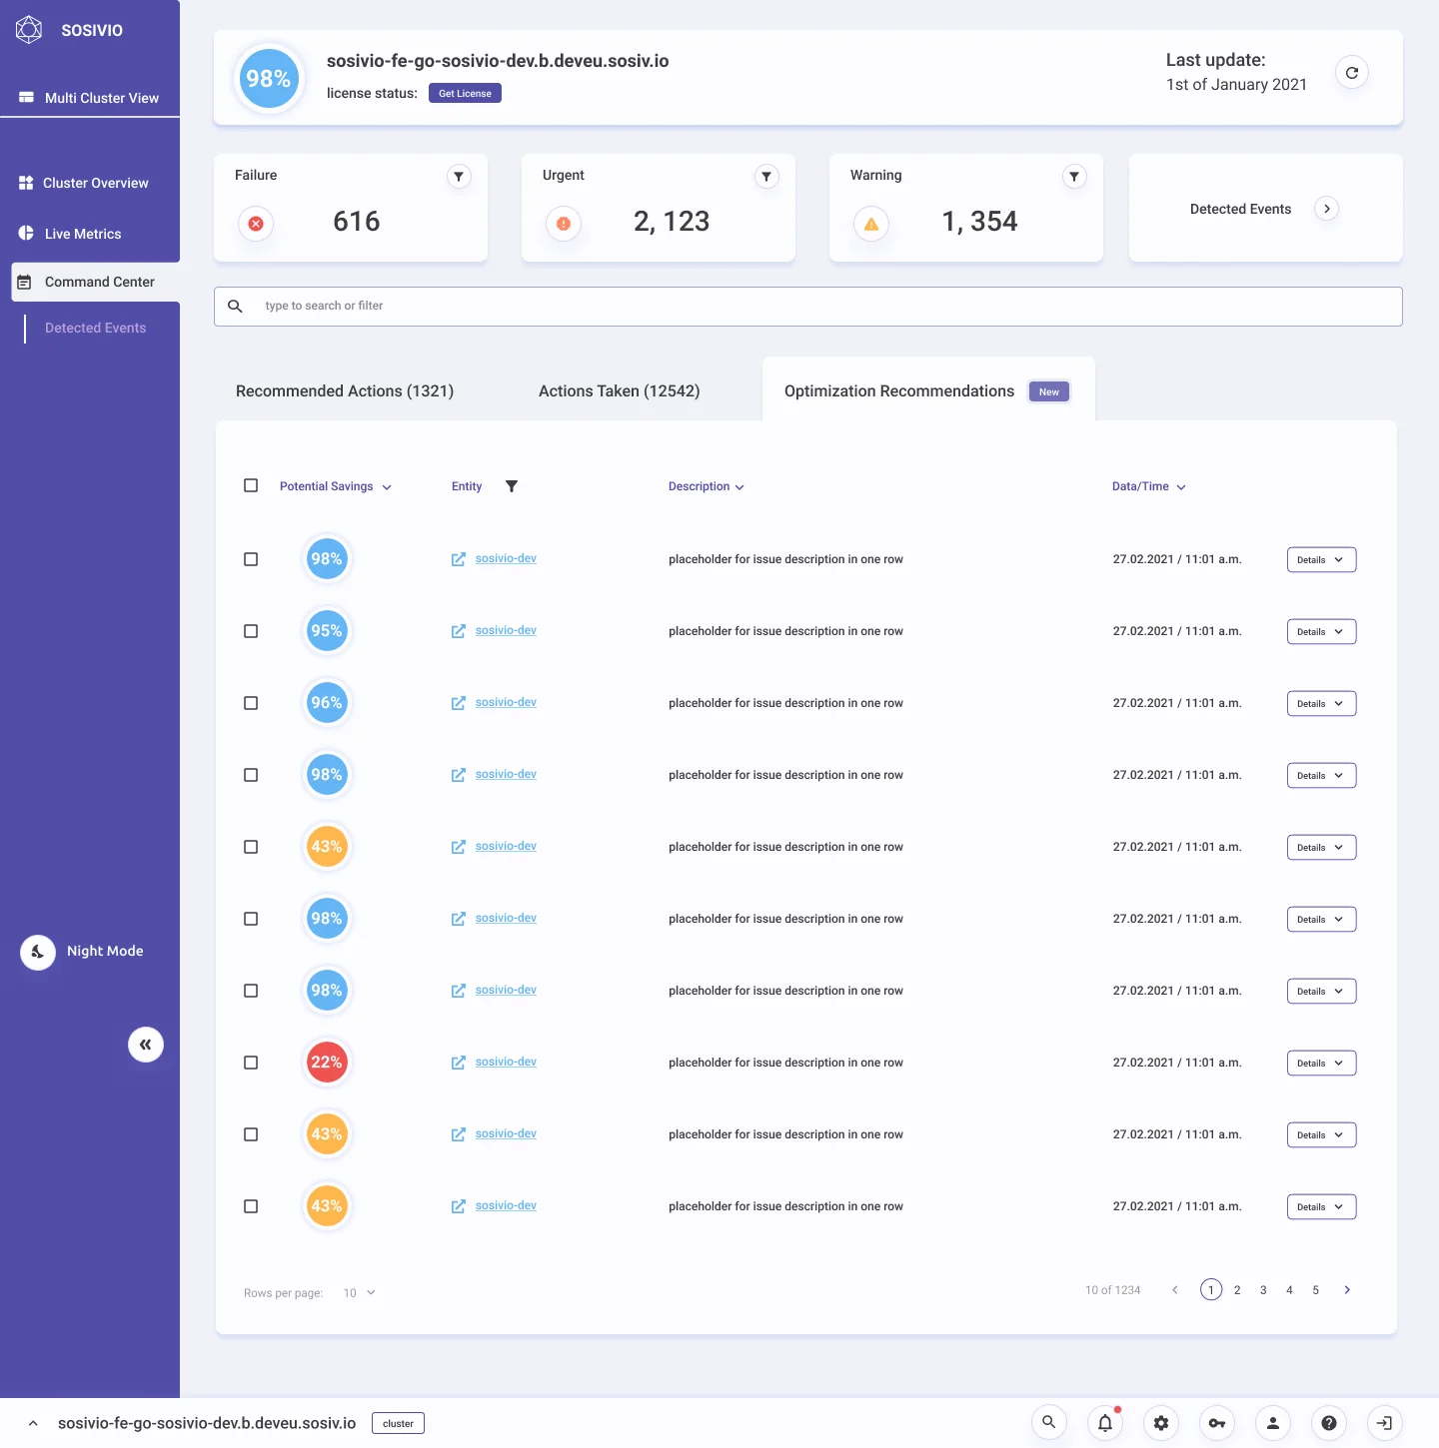Viewport: 1439px width, 1448px height.
Task: Check the last row's checkbox
Action: [251, 1206]
